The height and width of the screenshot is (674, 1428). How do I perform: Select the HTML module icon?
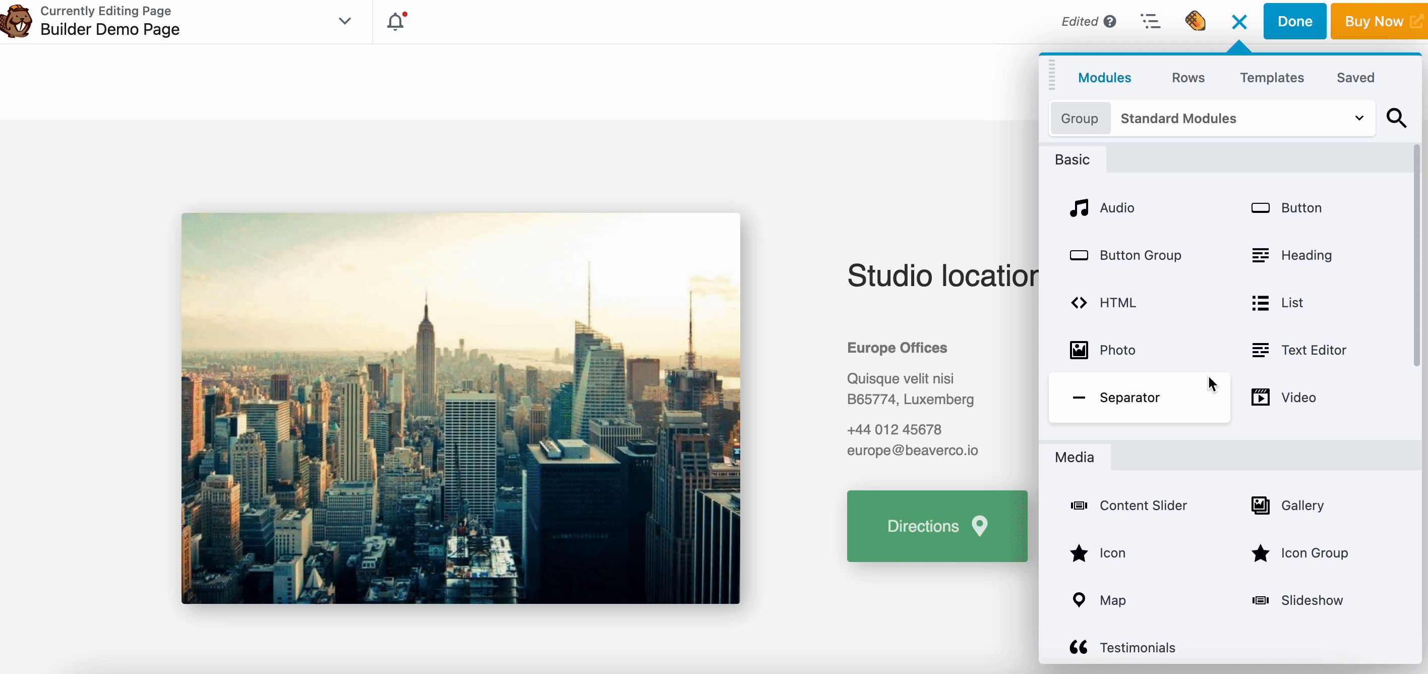tap(1078, 302)
